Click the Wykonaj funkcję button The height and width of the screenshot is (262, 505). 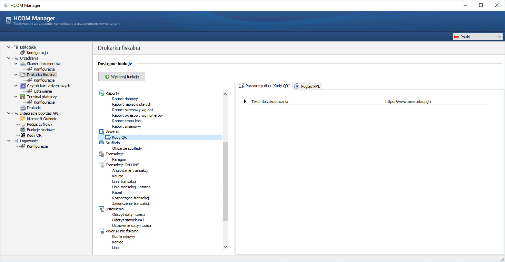pos(122,77)
